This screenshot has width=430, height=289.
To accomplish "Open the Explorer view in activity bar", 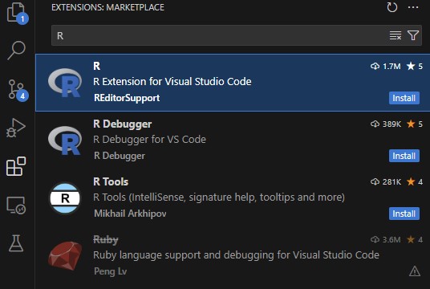I will pos(17,13).
